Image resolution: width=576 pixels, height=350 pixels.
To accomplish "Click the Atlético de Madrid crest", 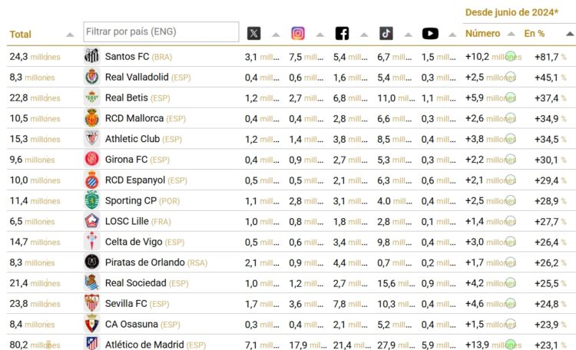I will pos(92,344).
